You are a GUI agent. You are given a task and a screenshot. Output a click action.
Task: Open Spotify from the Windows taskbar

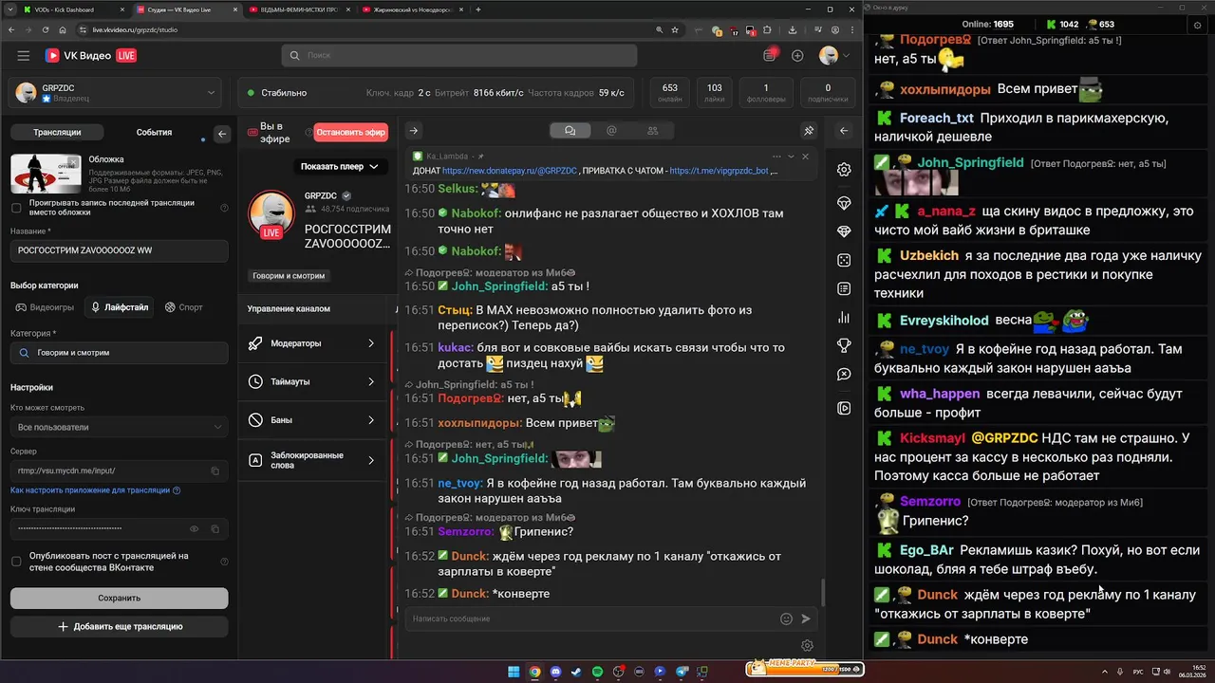(597, 672)
